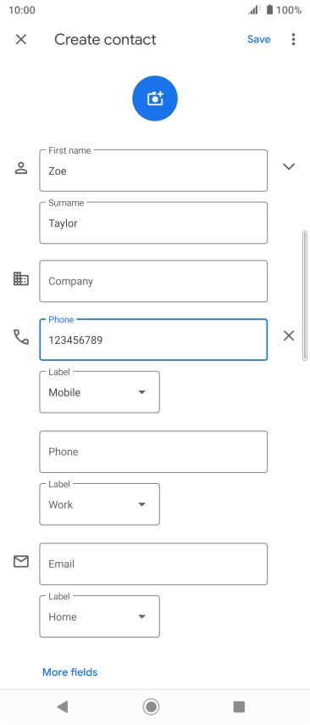Screen dimensions: 310x725
Task: Open the Home email label dropdown
Action: (100, 616)
